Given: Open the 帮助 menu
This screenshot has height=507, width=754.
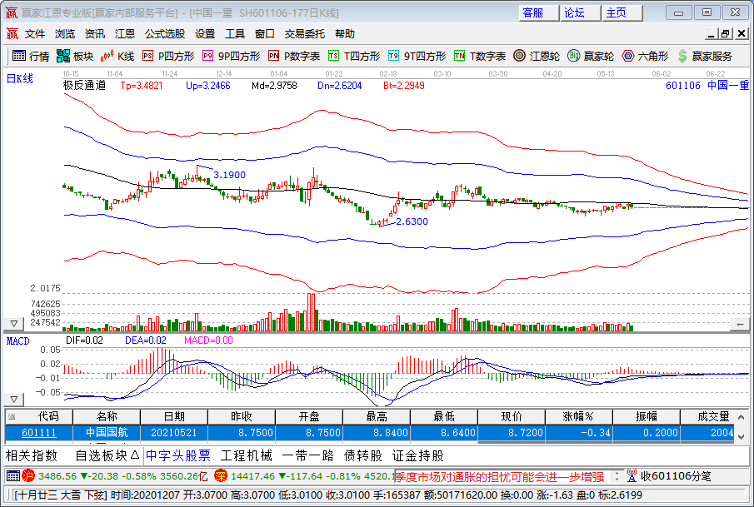Looking at the screenshot, I should coord(345,33).
